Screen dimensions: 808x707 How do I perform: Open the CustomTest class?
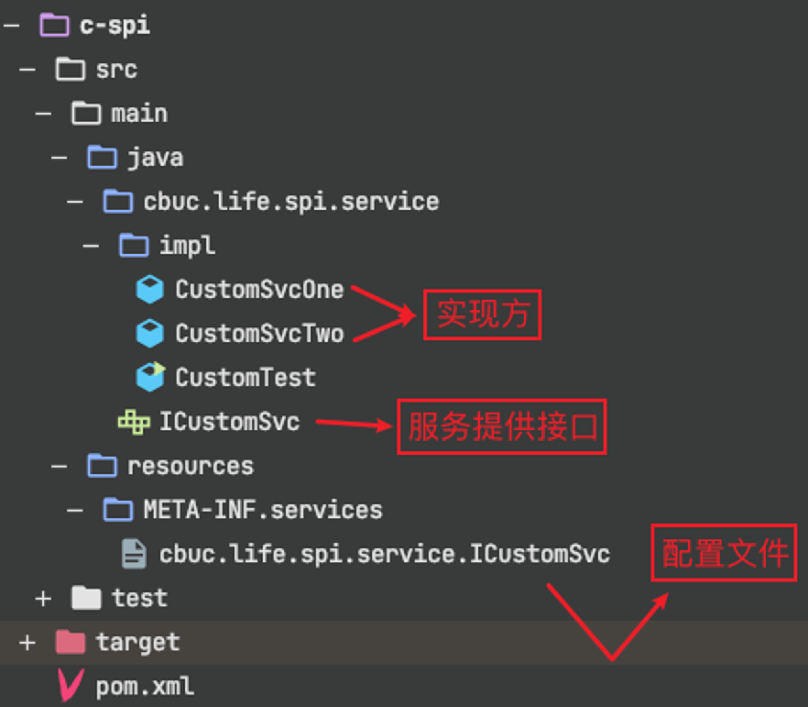tap(246, 378)
